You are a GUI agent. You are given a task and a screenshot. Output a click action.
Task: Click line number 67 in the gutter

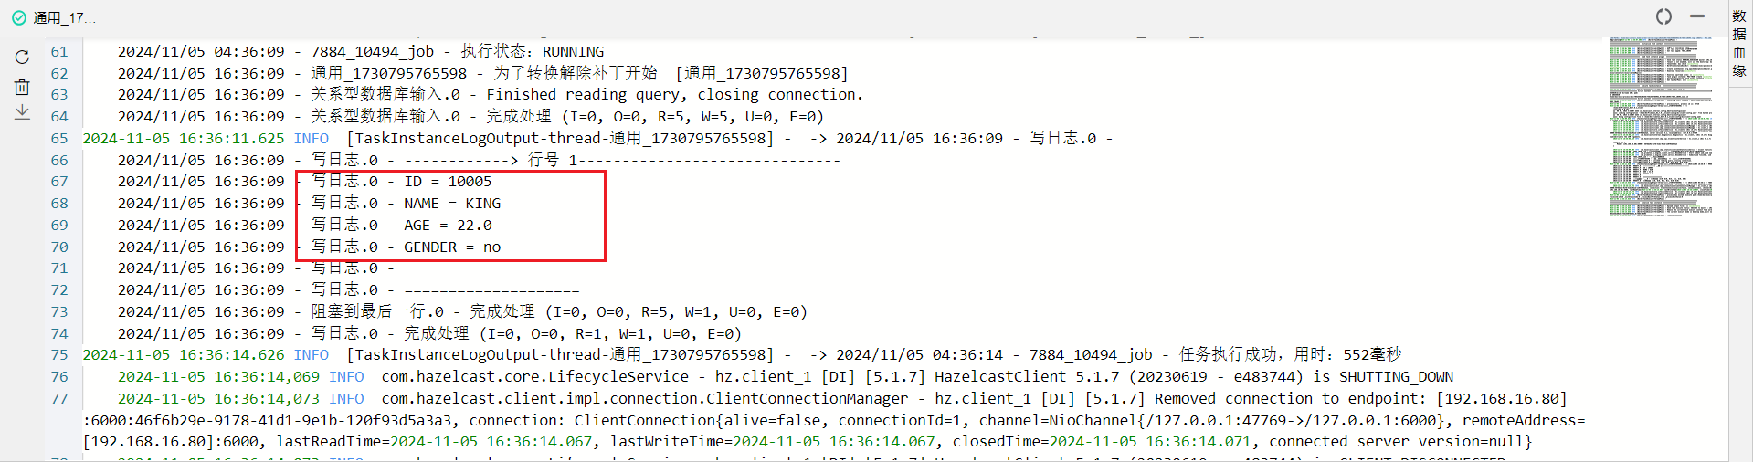tap(59, 182)
